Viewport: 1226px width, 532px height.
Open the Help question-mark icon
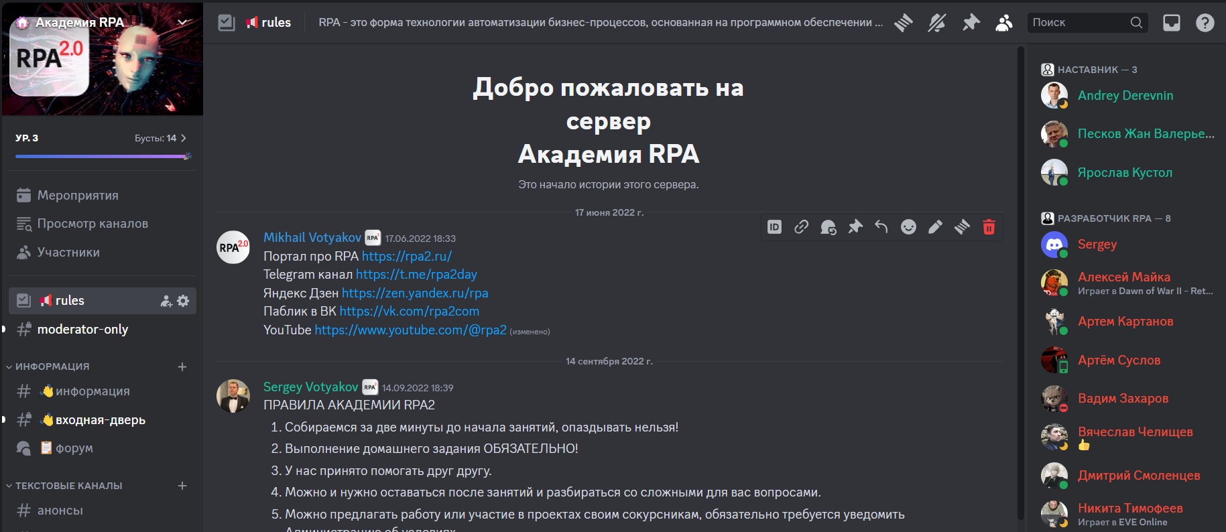pos(1205,23)
